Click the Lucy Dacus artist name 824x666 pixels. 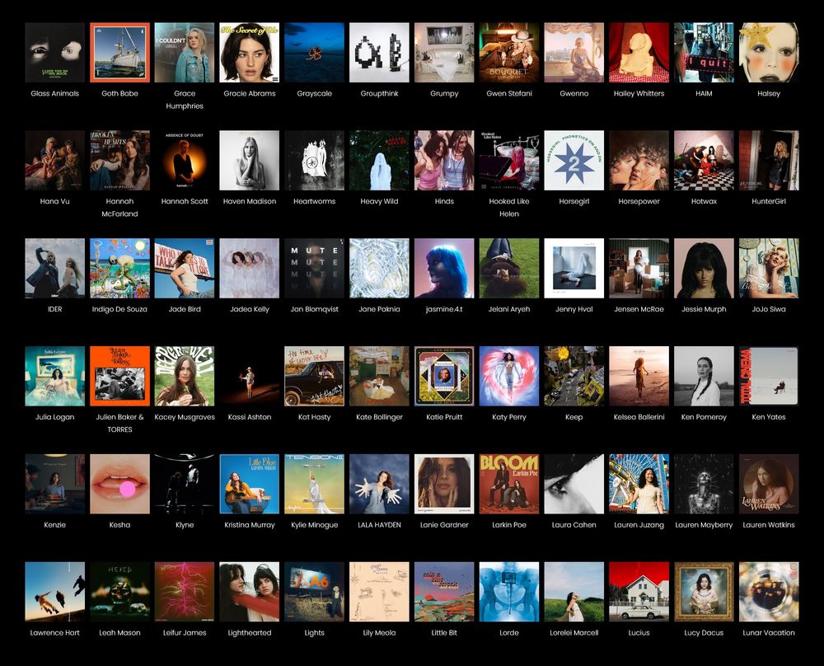pos(705,633)
